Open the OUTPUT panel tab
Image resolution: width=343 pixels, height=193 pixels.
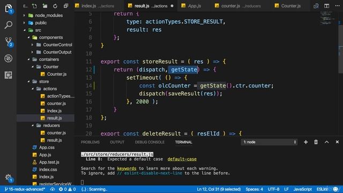(x=117, y=142)
